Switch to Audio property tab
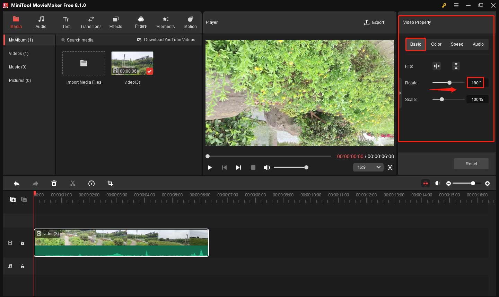499x297 pixels. tap(478, 44)
